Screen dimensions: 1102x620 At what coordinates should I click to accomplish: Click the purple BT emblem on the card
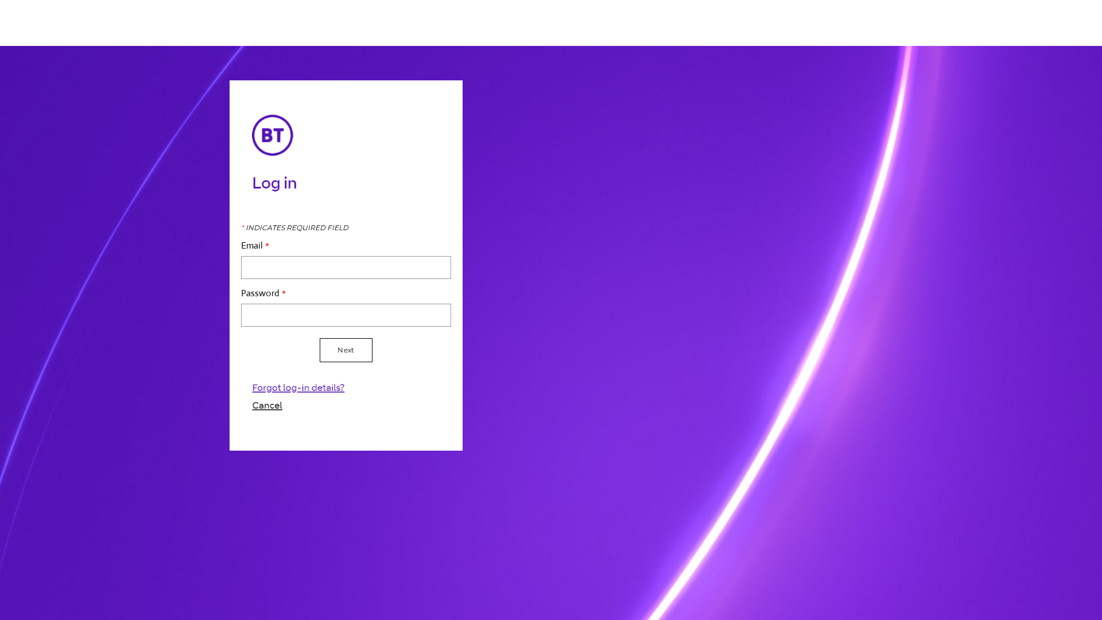pyautogui.click(x=272, y=135)
